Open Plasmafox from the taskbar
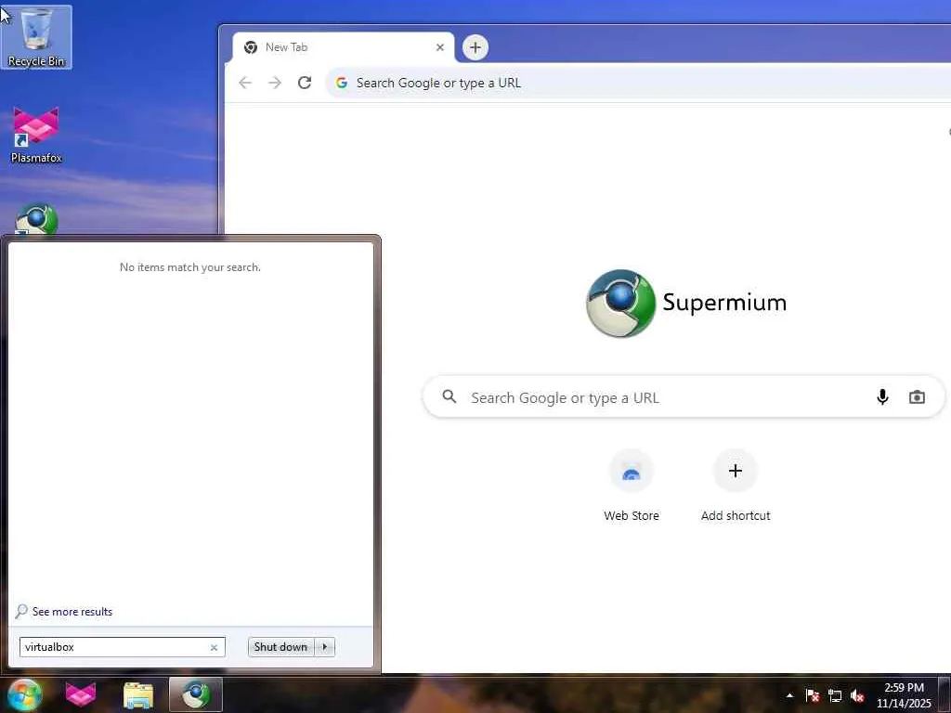 (x=81, y=694)
